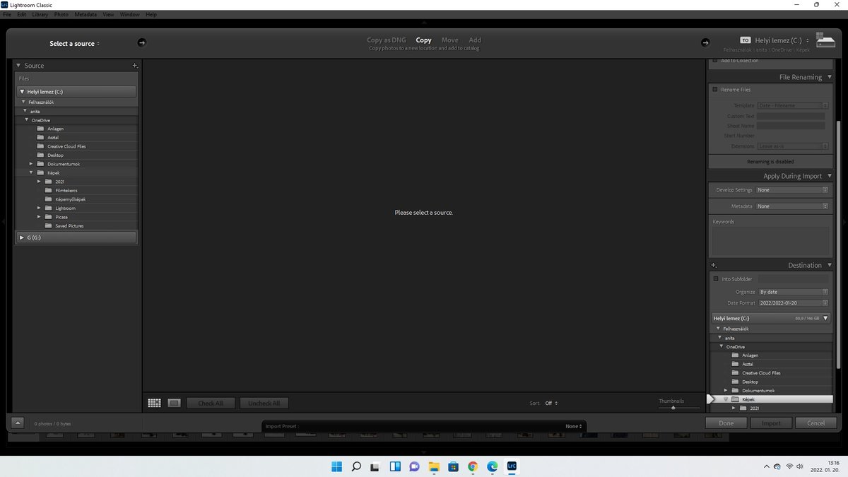Viewport: 848px width, 477px height.
Task: Click the Check All button
Action: [x=211, y=404]
